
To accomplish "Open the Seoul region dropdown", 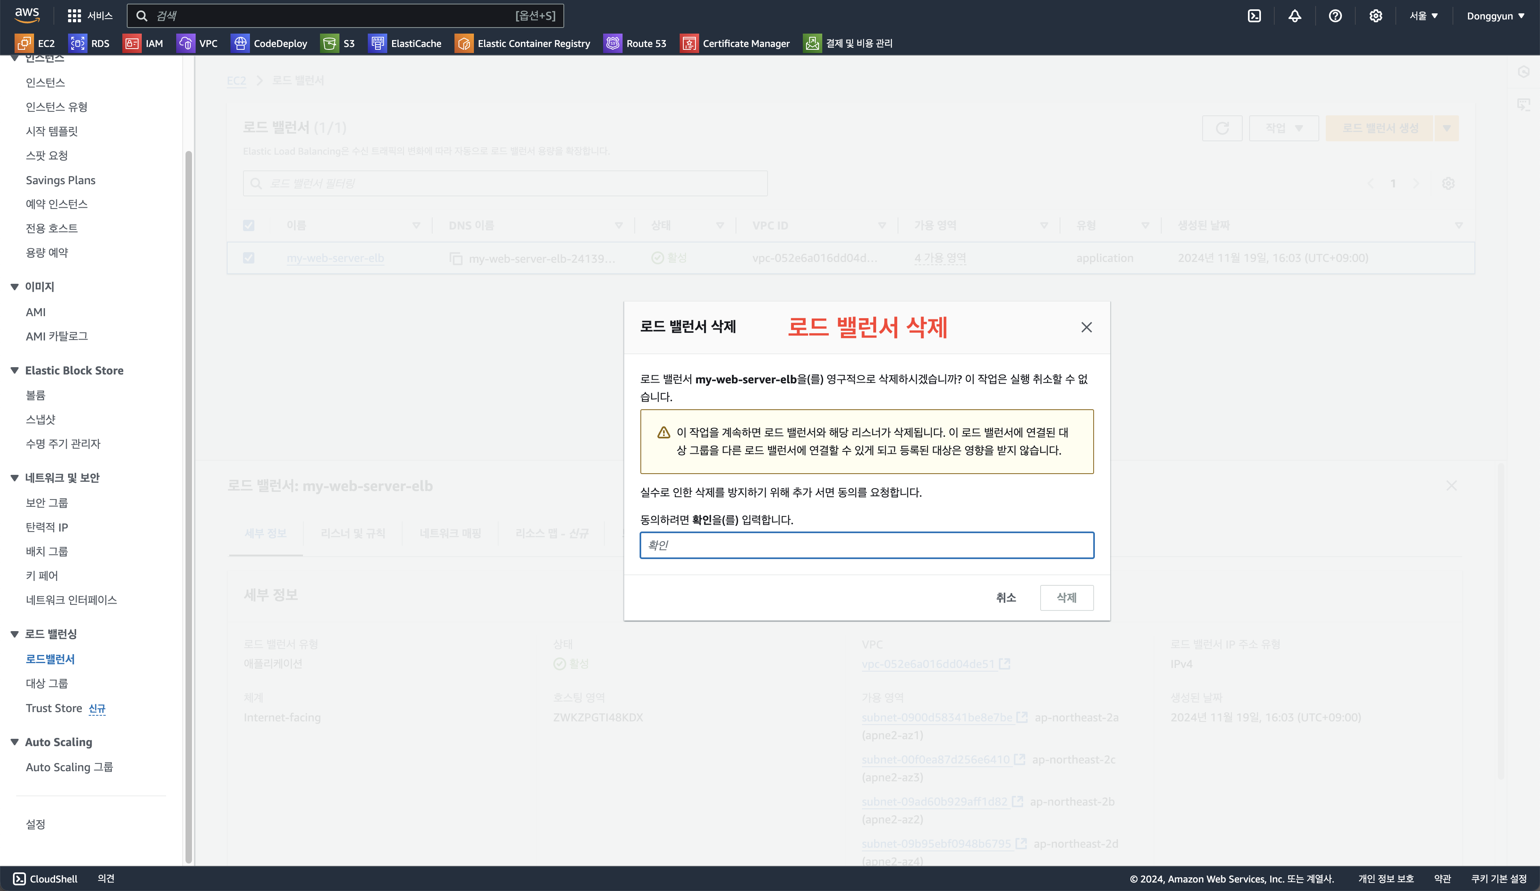I will coord(1423,16).
